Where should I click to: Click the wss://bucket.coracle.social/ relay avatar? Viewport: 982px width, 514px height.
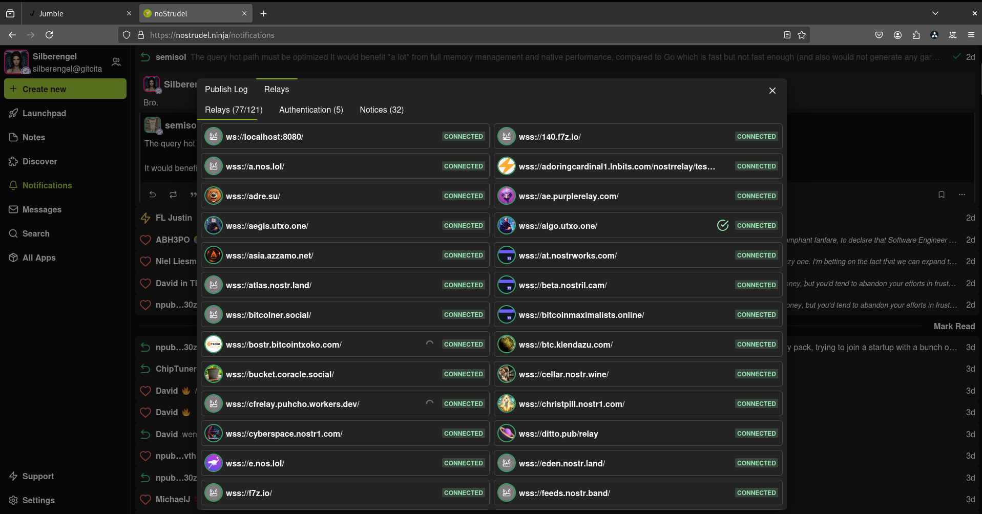[214, 374]
